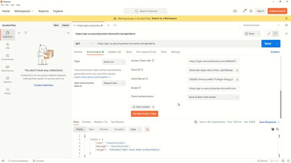Screen dimensions: 291x163
Task: Open the History sidebar panel
Action: tap(7, 91)
